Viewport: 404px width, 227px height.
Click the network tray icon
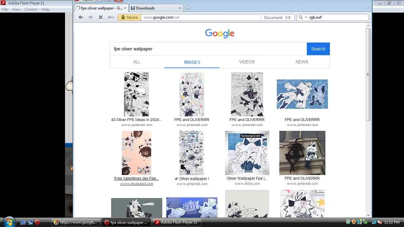click(374, 222)
